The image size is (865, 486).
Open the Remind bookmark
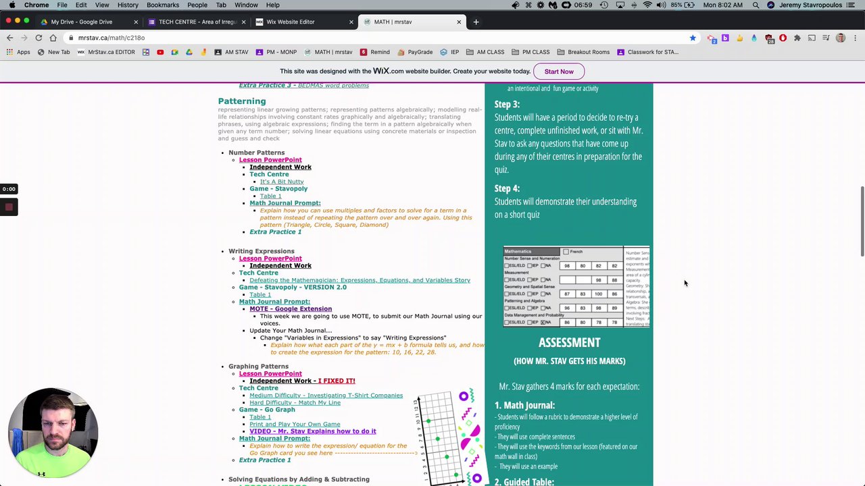(x=374, y=52)
